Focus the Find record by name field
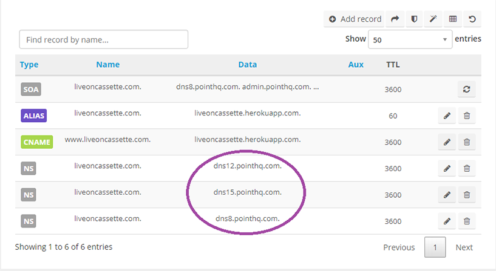This screenshot has width=496, height=271. (x=104, y=39)
